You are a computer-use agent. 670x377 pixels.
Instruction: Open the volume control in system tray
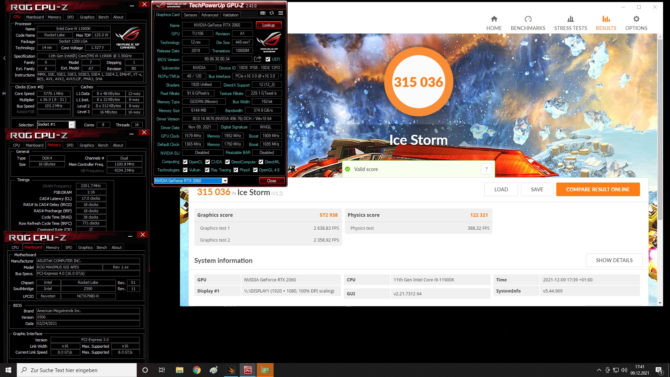(624, 370)
